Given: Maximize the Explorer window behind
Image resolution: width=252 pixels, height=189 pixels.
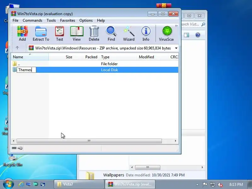Looking at the screenshot, I should (189, 15).
